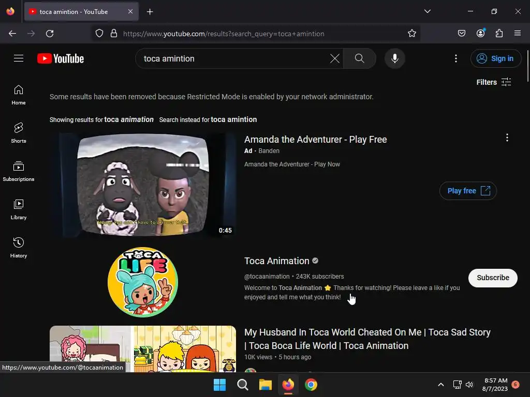Open options menu for Amanda ad
The height and width of the screenshot is (397, 530).
(x=507, y=138)
